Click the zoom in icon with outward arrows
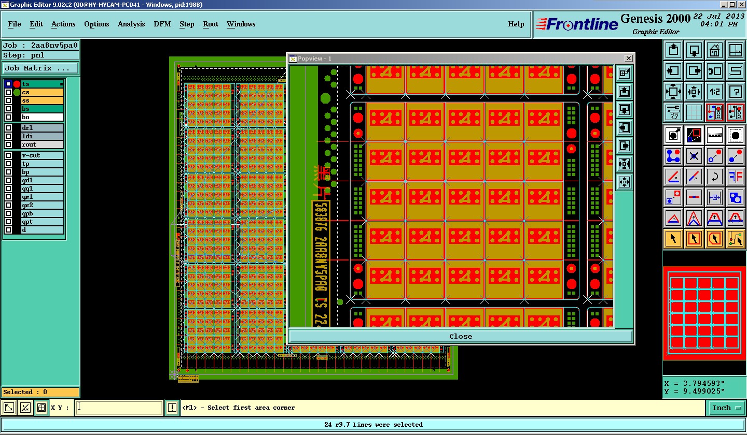 pyautogui.click(x=673, y=92)
